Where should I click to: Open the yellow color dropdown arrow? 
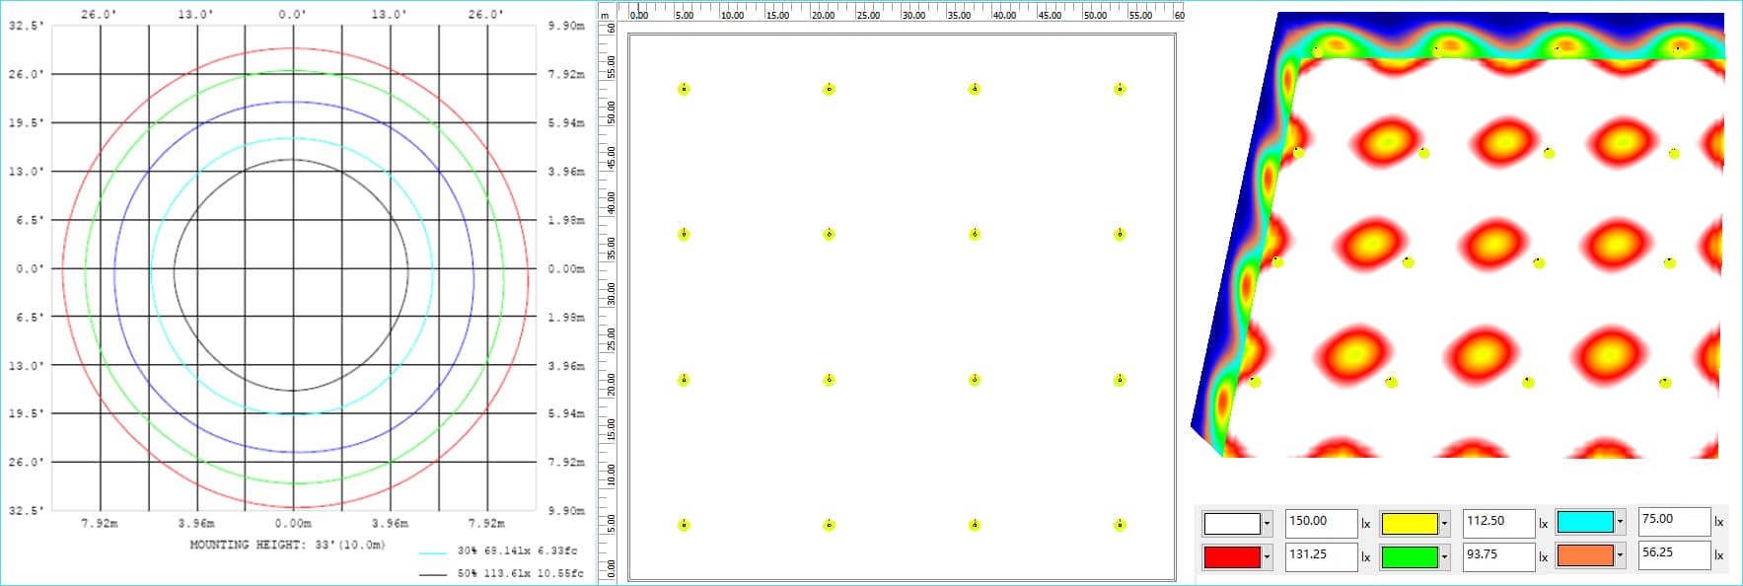coord(1444,523)
